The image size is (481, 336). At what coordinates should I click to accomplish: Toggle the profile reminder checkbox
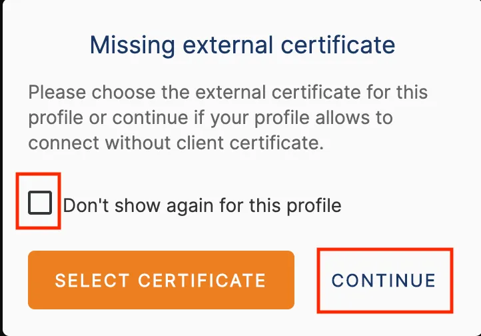pos(40,203)
